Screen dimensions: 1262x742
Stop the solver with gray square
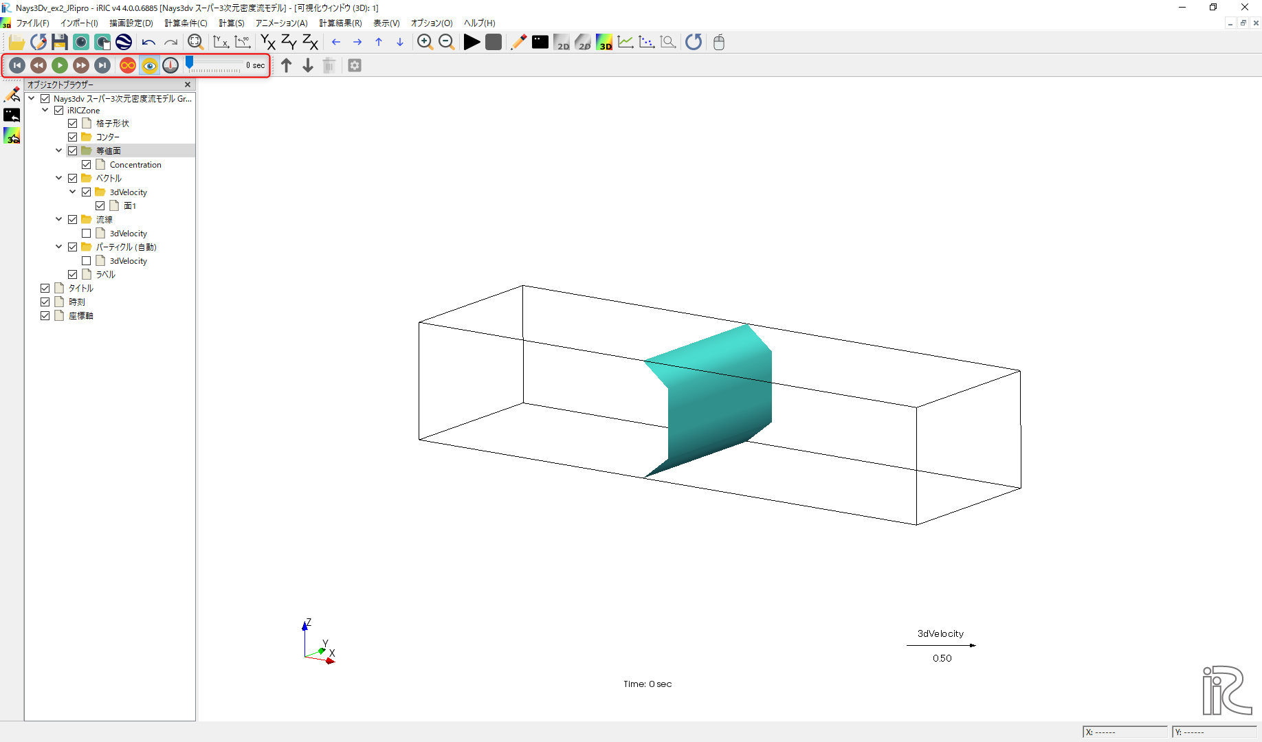(493, 43)
